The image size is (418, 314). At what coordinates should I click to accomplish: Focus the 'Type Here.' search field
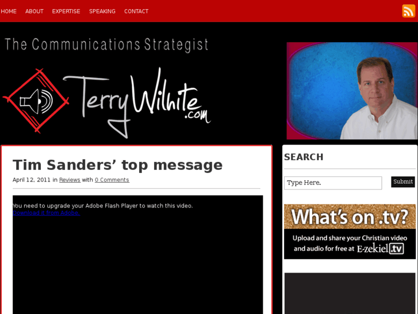pos(333,183)
